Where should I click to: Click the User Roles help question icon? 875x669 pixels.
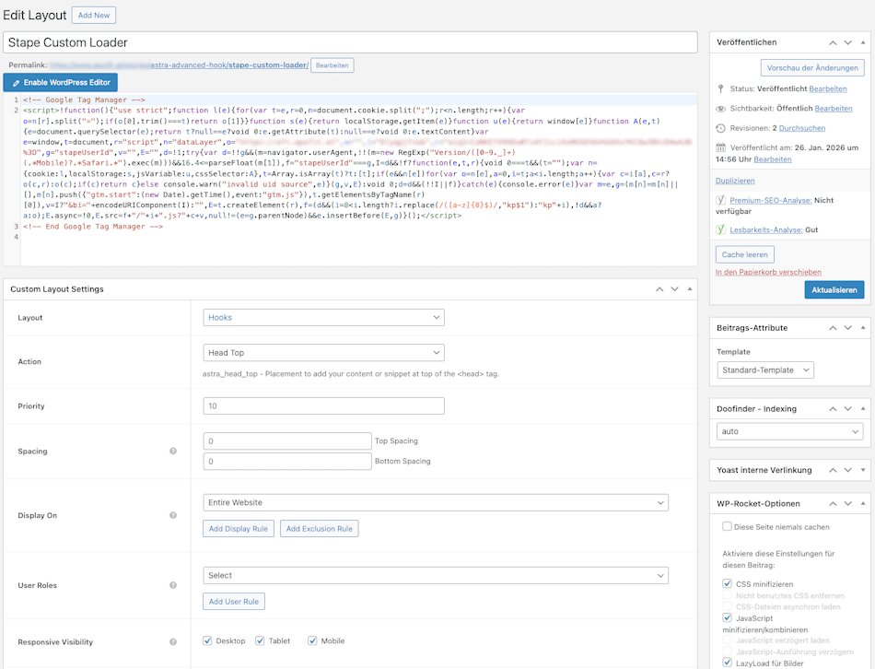173,585
